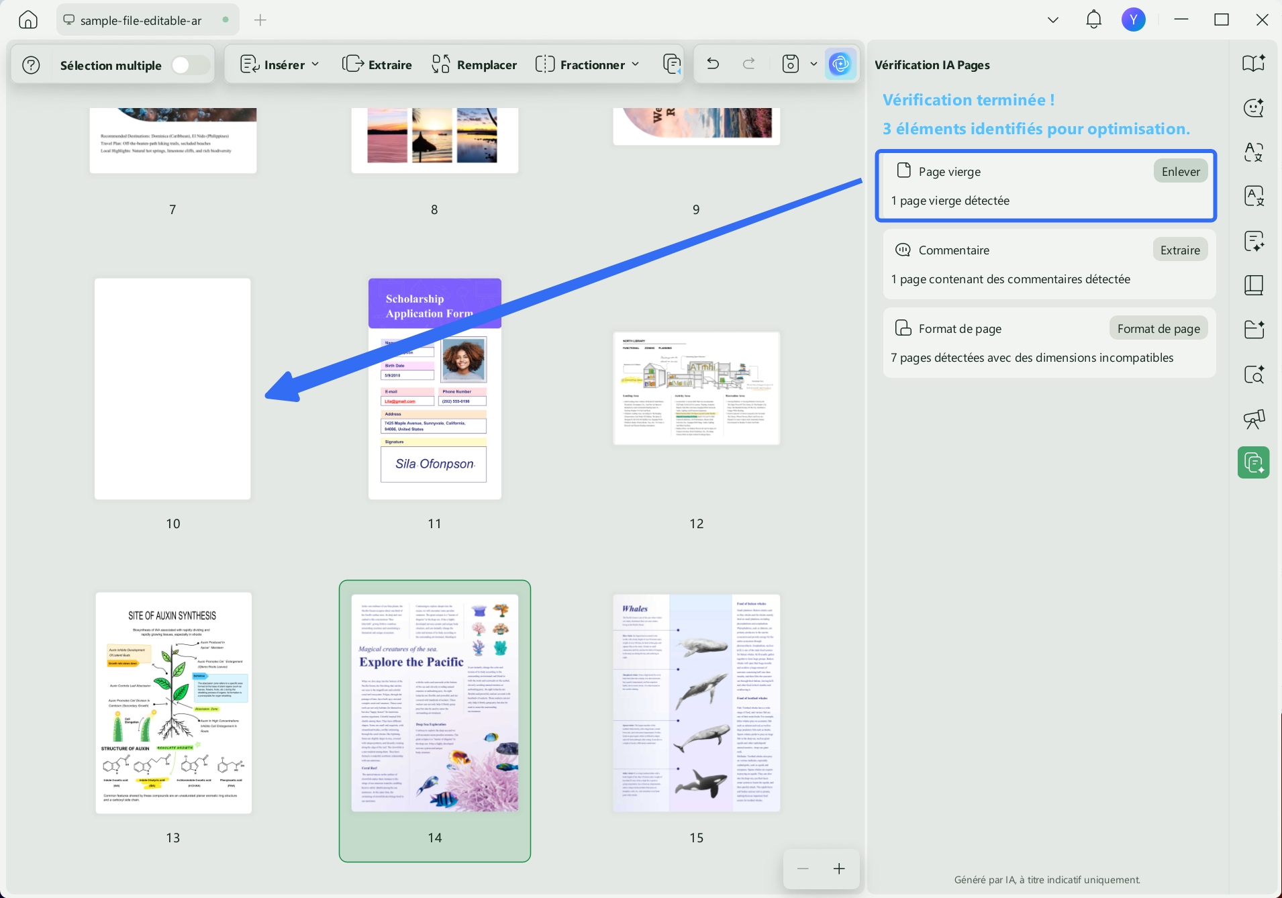Screen dimensions: 1282x898
Task: Click the active green AI page check icon
Action: [x=1253, y=462]
